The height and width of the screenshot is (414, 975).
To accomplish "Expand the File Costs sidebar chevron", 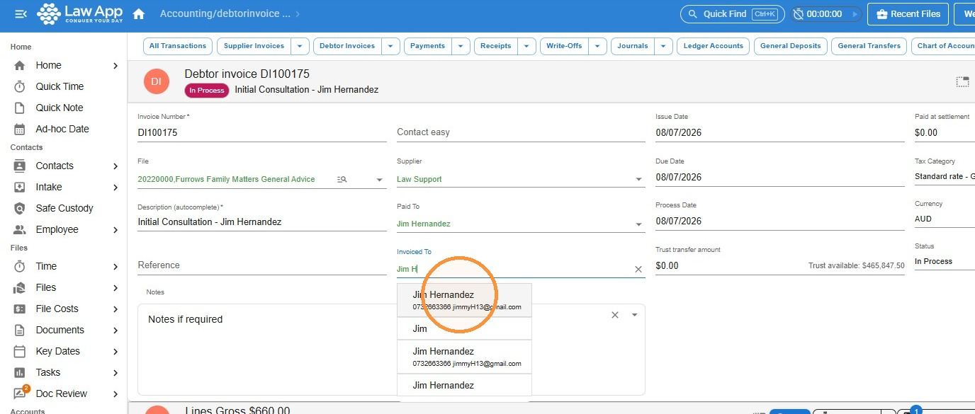I will 115,309.
